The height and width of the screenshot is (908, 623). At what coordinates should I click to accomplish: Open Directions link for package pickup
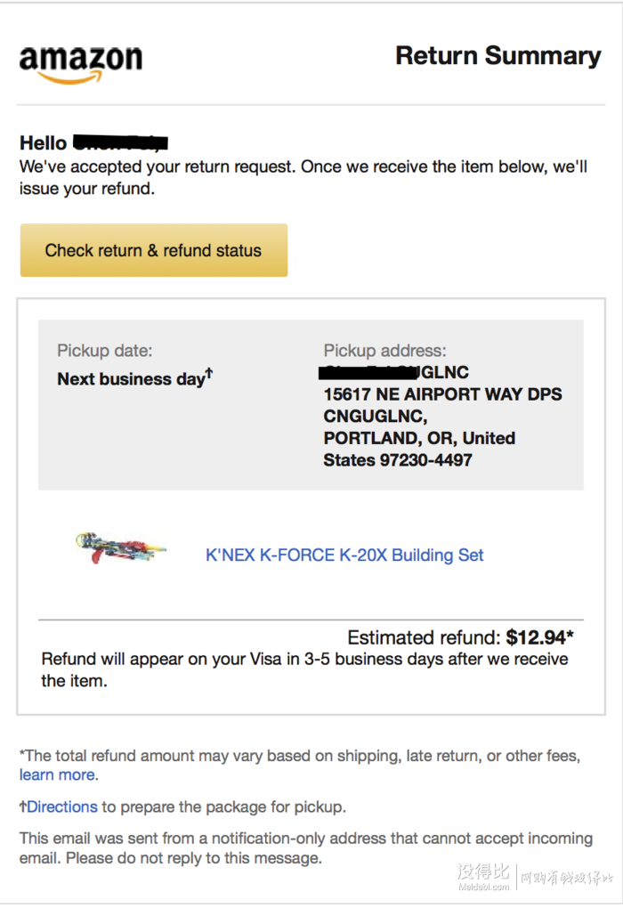pyautogui.click(x=62, y=807)
